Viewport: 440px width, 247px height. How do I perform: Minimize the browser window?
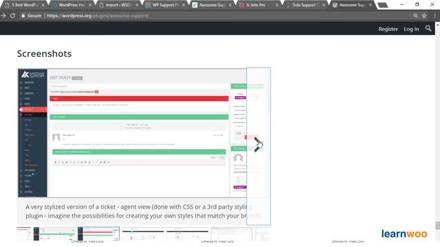click(x=401, y=5)
